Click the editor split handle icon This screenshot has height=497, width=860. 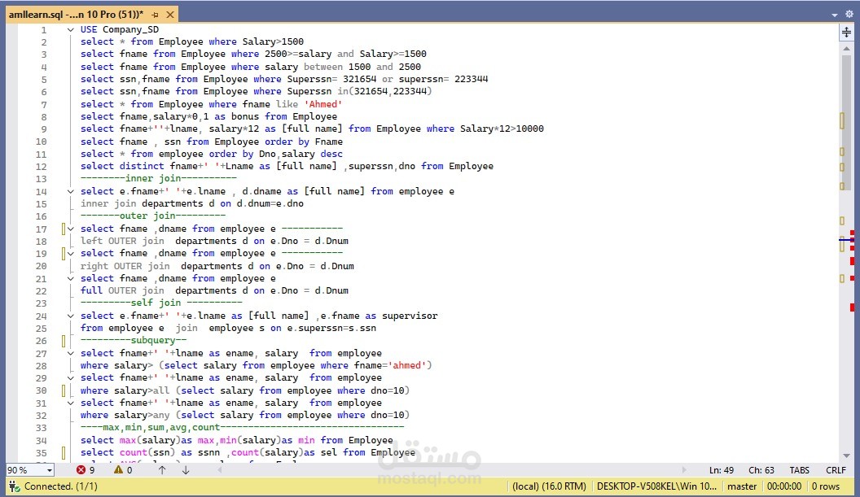846,33
